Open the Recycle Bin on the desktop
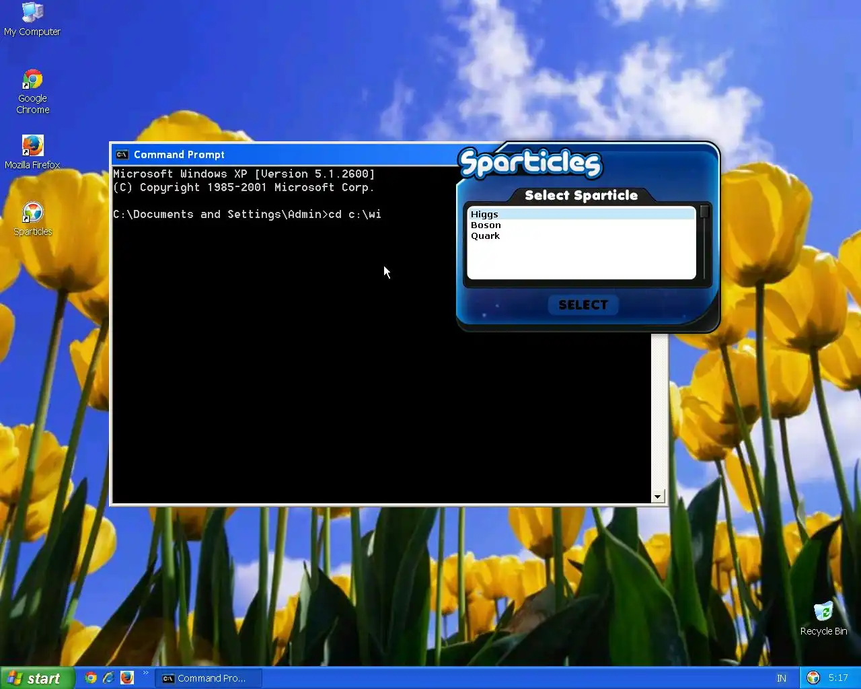 coord(823,619)
